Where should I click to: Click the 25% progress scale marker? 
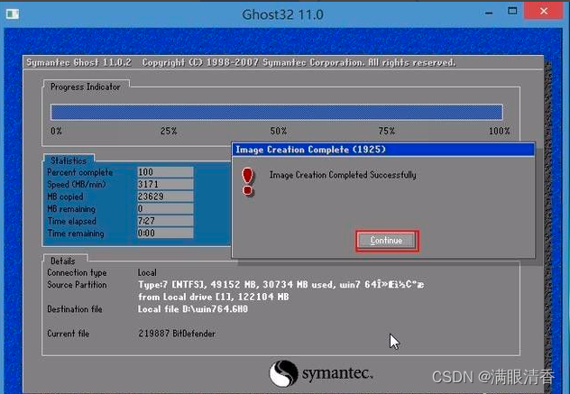pos(169,131)
